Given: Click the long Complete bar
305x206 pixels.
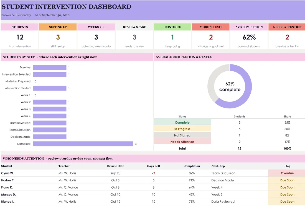Looking at the screenshot, I should coord(83,144).
